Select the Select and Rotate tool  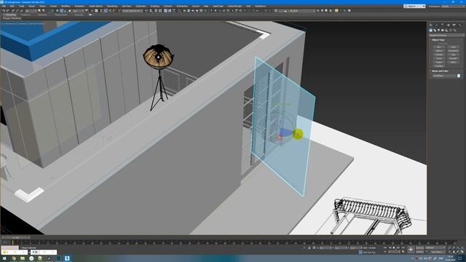61,10
